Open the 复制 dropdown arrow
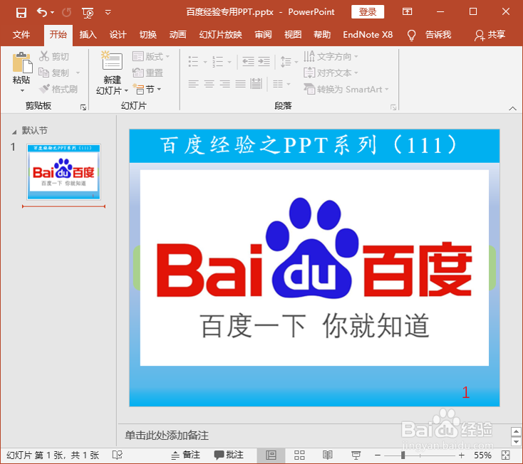This screenshot has width=523, height=464. [78, 73]
